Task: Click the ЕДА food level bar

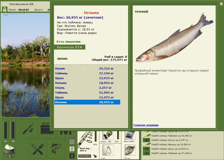Action: (6, 130)
